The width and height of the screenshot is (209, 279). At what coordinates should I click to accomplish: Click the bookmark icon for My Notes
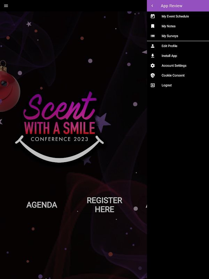coord(153,26)
